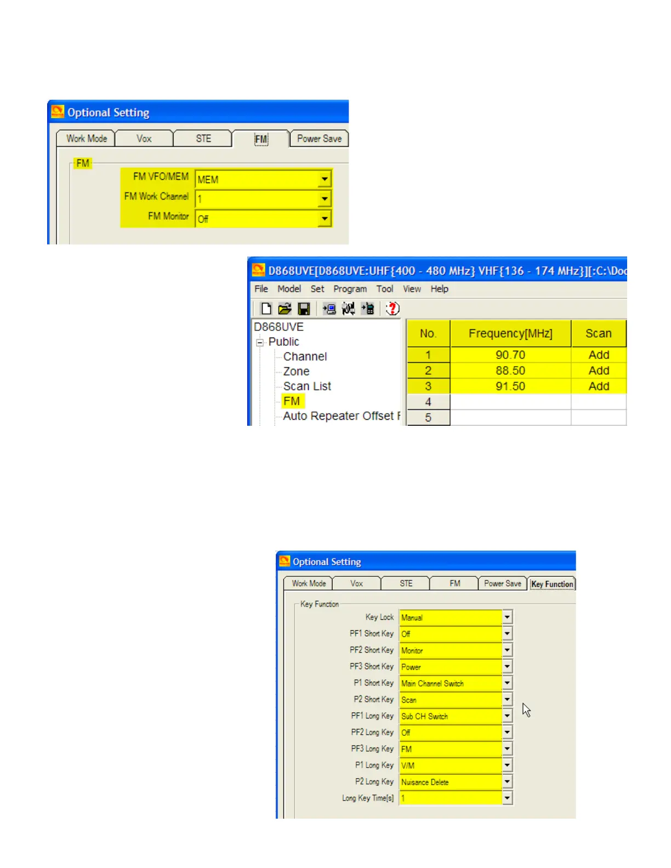Switch to Power Save tab in top dialog
671x868 pixels.
pyautogui.click(x=320, y=139)
